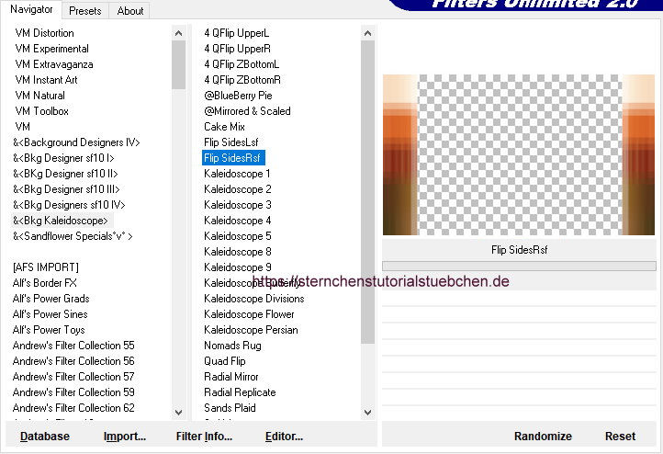Select VM Instant Art category

click(46, 80)
